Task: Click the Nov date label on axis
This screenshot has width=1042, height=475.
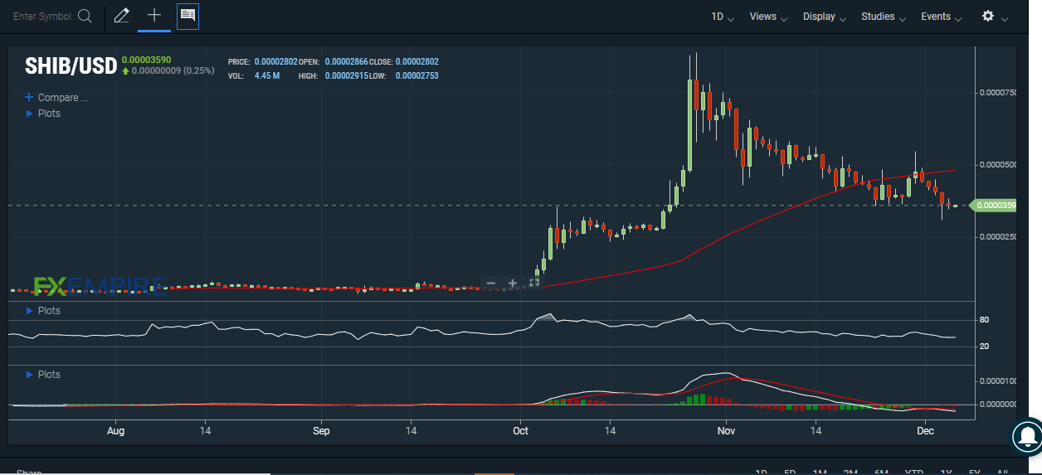Action: (x=726, y=431)
